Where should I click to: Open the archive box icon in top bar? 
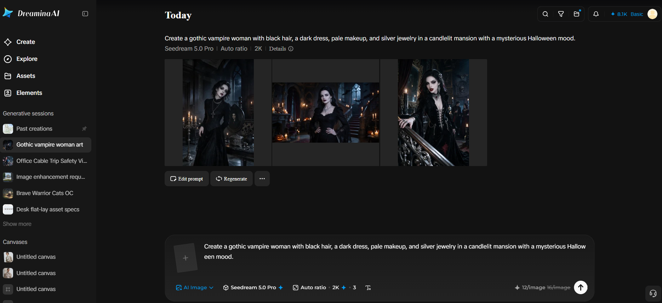[x=577, y=14]
